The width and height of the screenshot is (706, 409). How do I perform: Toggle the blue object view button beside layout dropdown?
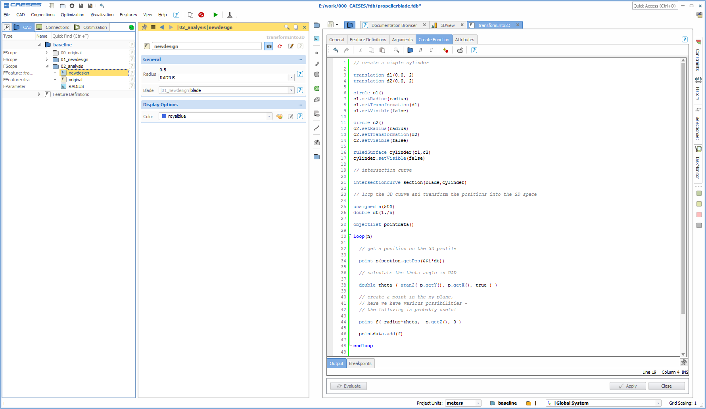(350, 25)
